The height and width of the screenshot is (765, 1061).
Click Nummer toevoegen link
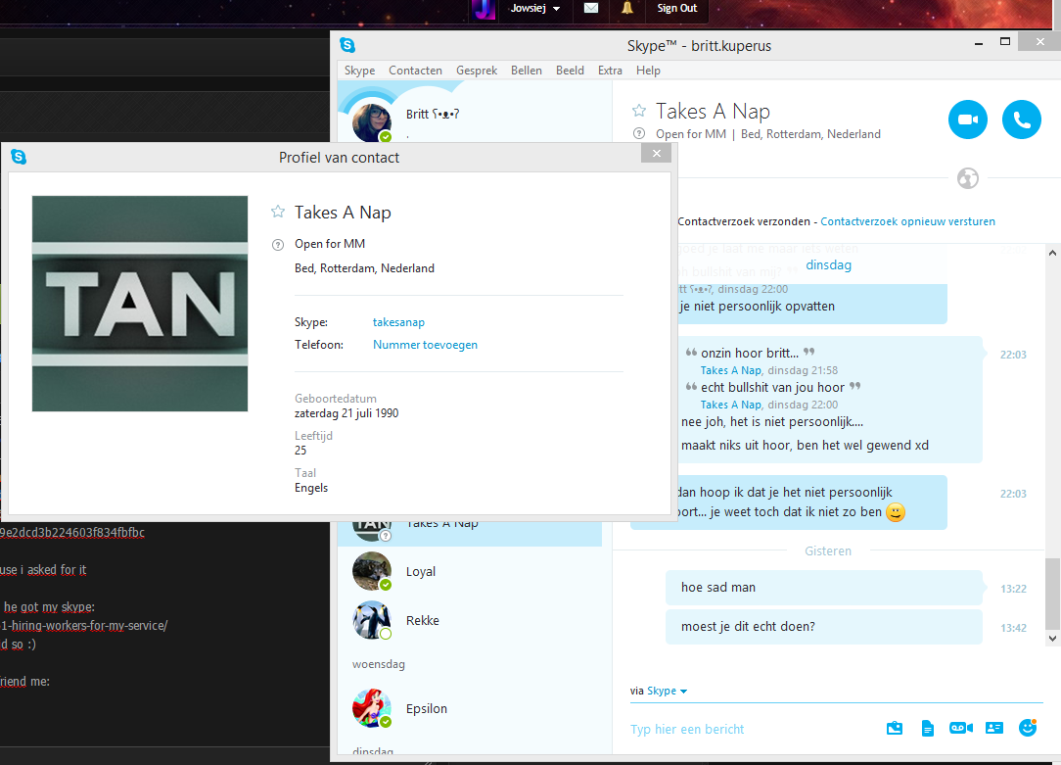(425, 345)
